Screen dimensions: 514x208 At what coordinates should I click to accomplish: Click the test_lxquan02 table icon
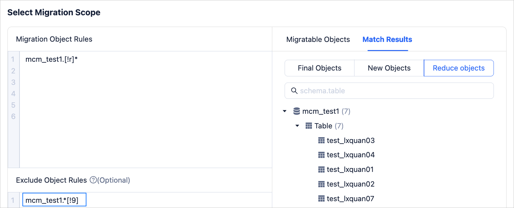click(x=321, y=184)
